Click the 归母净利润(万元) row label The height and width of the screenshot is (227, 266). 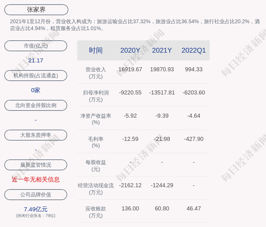coord(96,96)
